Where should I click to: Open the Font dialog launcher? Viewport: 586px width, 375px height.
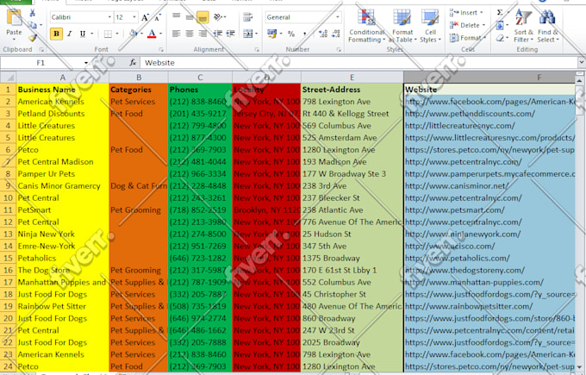pos(161,49)
